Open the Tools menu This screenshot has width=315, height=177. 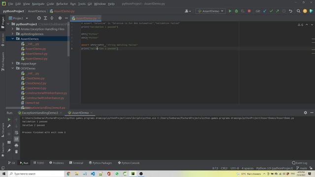82,4
